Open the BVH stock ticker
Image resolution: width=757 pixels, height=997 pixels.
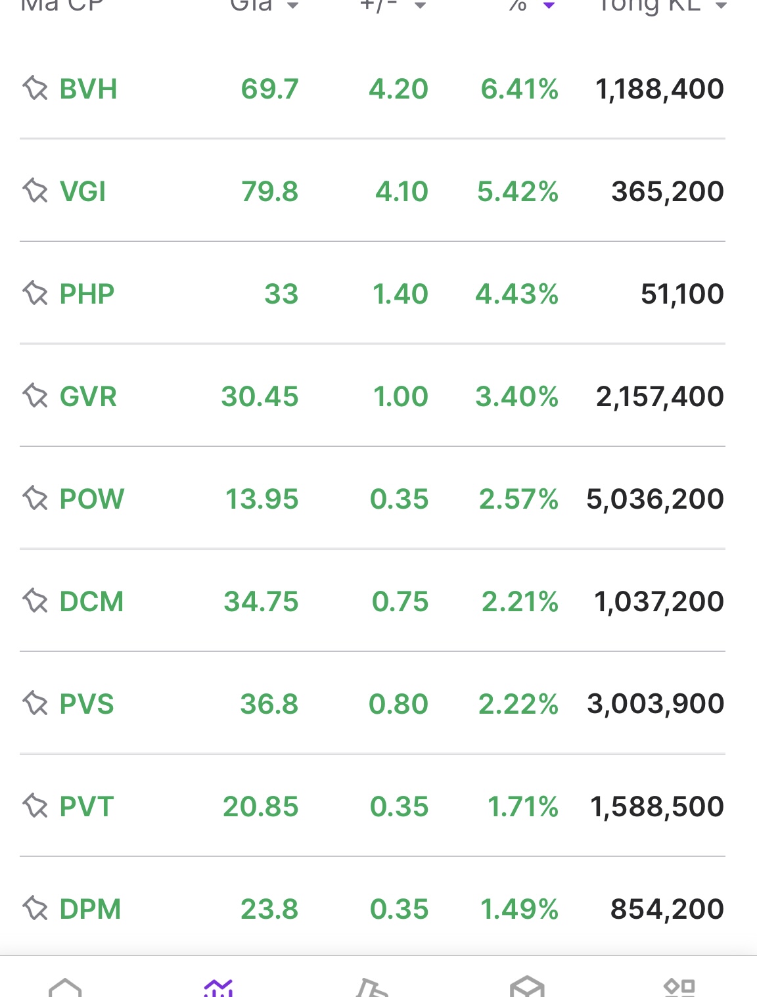[x=88, y=89]
